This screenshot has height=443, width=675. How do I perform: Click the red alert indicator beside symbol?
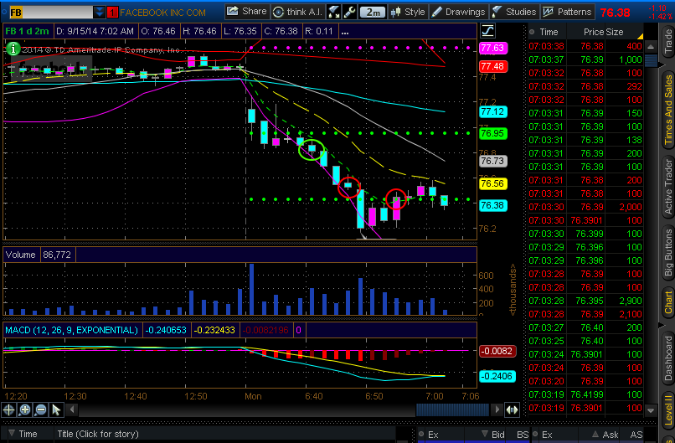(x=112, y=13)
